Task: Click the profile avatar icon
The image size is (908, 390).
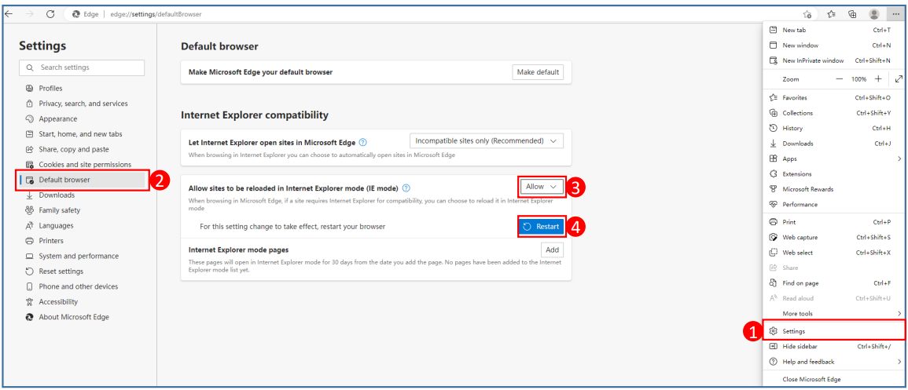Action: coord(874,14)
